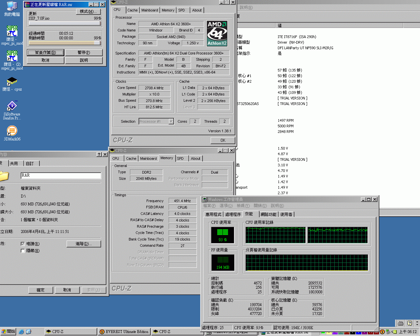Switch to SPD tab in CPU-Z processor window
This screenshot has width=420, height=336.
tap(182, 10)
